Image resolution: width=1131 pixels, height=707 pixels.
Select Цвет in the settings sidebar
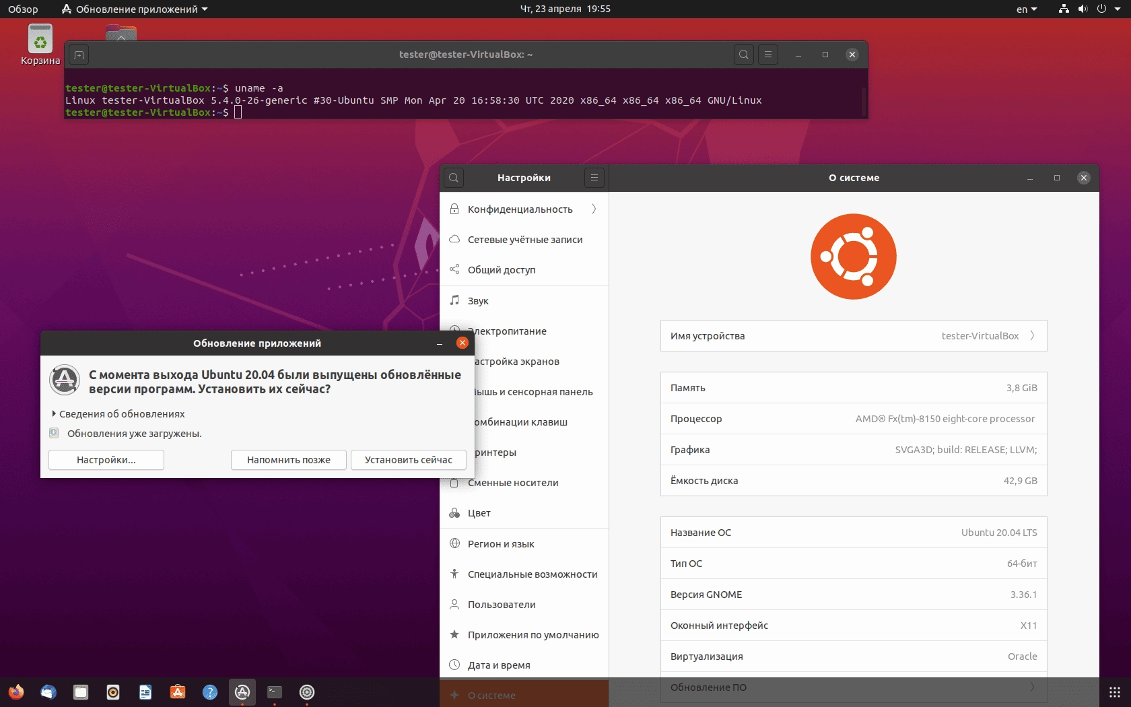[524, 513]
